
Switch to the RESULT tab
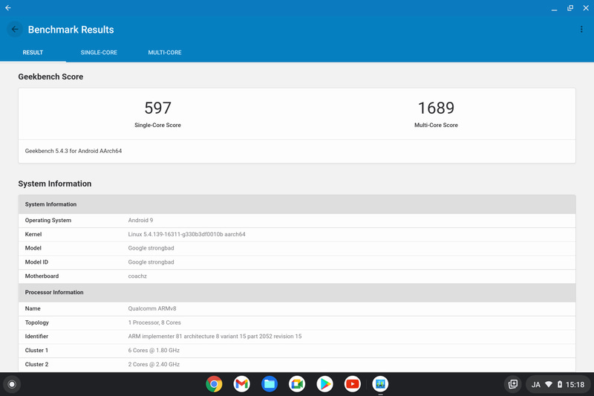click(x=33, y=52)
